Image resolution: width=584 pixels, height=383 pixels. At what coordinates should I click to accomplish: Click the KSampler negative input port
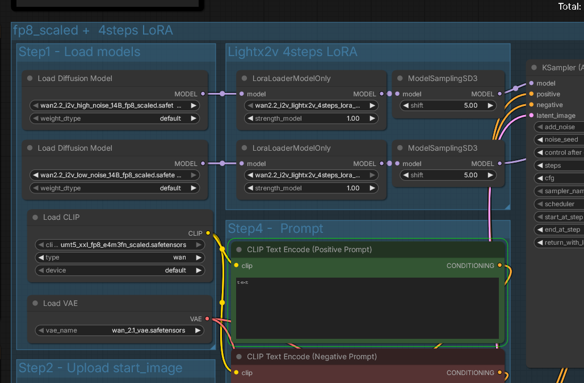coord(531,104)
